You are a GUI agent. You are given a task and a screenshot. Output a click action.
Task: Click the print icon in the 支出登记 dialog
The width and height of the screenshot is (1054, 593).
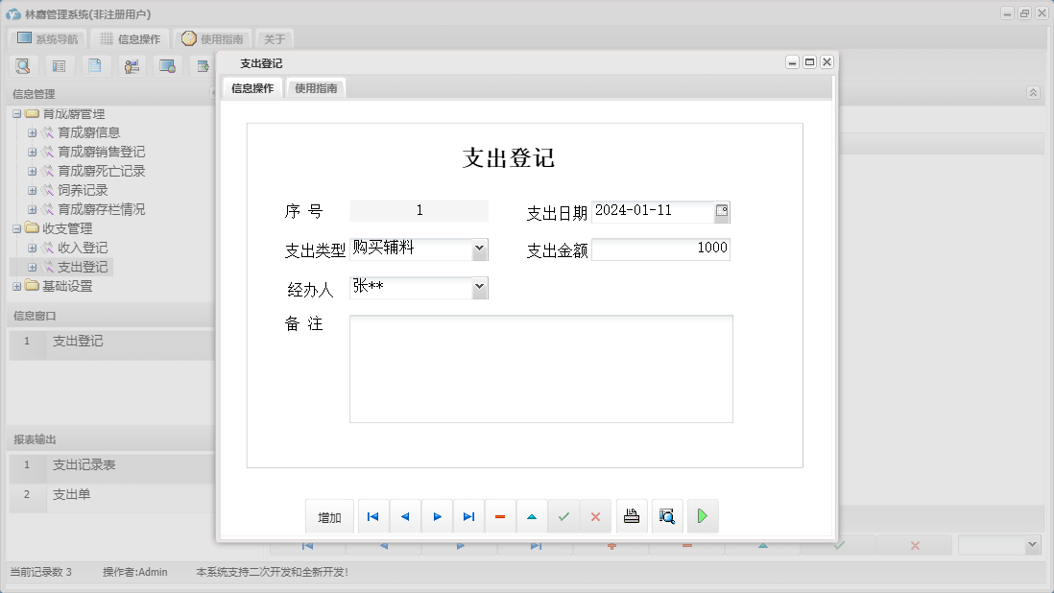click(631, 516)
